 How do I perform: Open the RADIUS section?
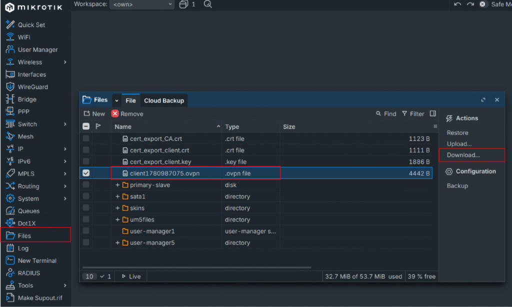[x=28, y=273]
